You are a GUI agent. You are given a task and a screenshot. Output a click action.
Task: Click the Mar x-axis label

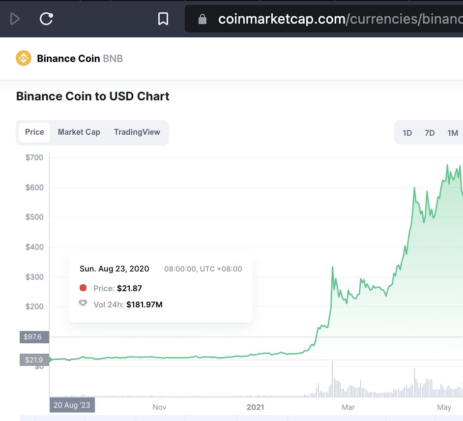pos(348,407)
